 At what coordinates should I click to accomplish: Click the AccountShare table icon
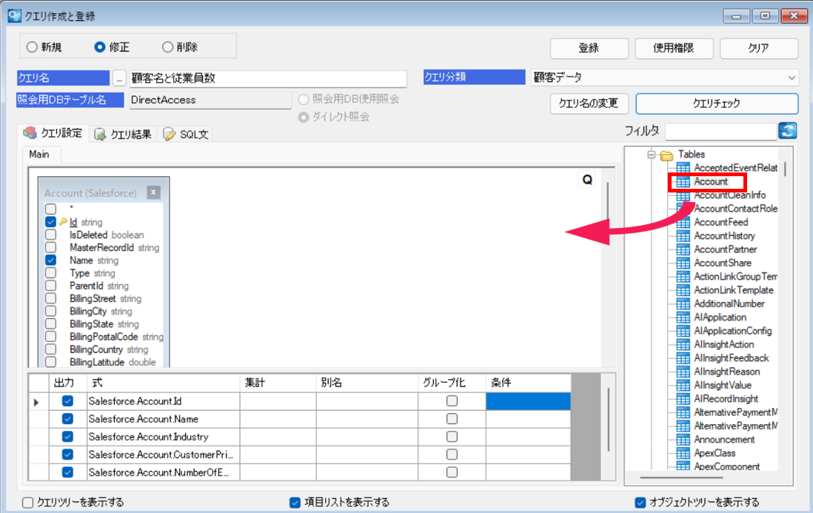(683, 263)
